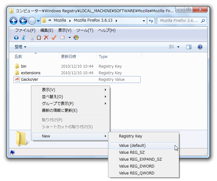This screenshot has height=181, width=217.
Task: Click the toolbar Up arrow icon
Action: 16,38
